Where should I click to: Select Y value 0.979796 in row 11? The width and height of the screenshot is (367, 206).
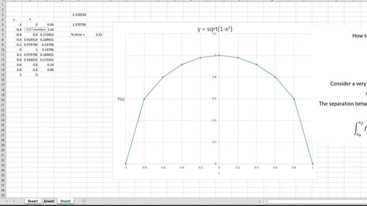[x=30, y=55]
